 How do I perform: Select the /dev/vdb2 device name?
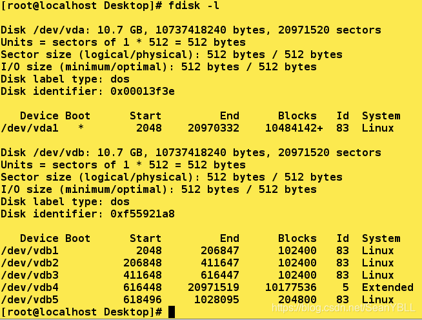(x=29, y=263)
